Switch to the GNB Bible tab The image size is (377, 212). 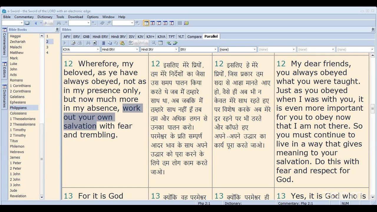pos(86,37)
